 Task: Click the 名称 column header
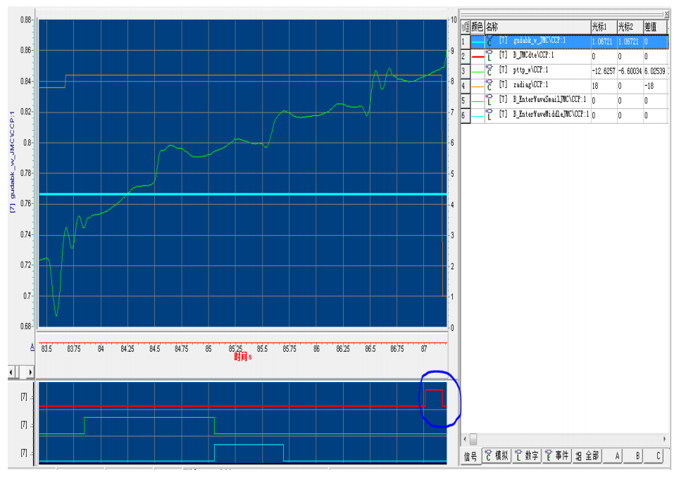point(537,27)
